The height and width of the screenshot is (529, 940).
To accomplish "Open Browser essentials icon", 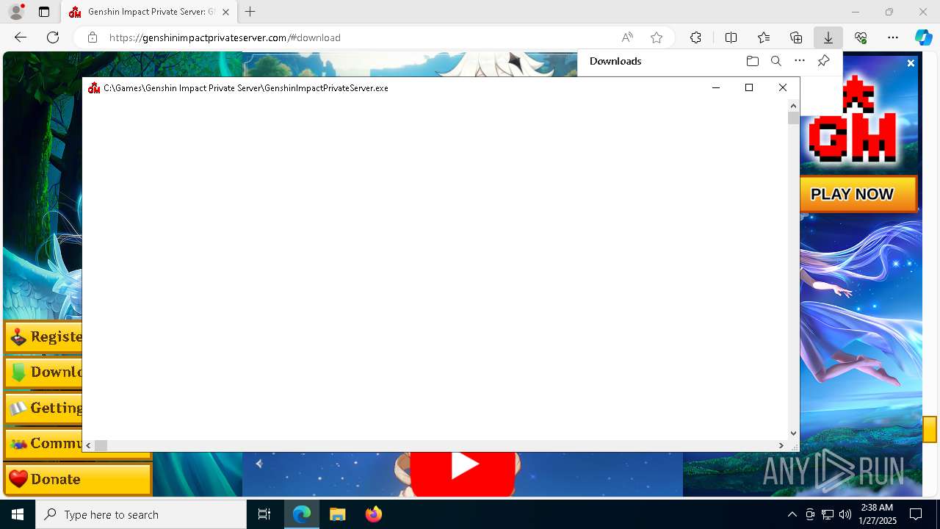I will (861, 37).
